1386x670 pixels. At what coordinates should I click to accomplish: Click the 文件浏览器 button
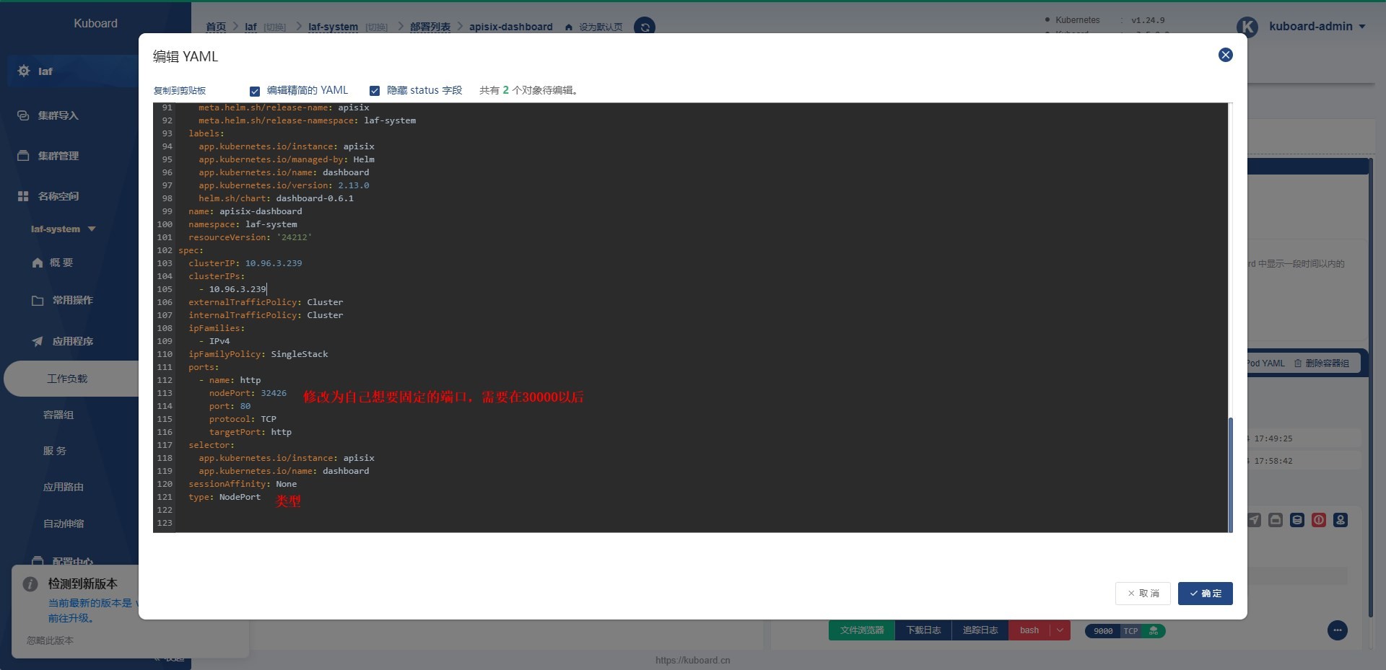click(862, 630)
